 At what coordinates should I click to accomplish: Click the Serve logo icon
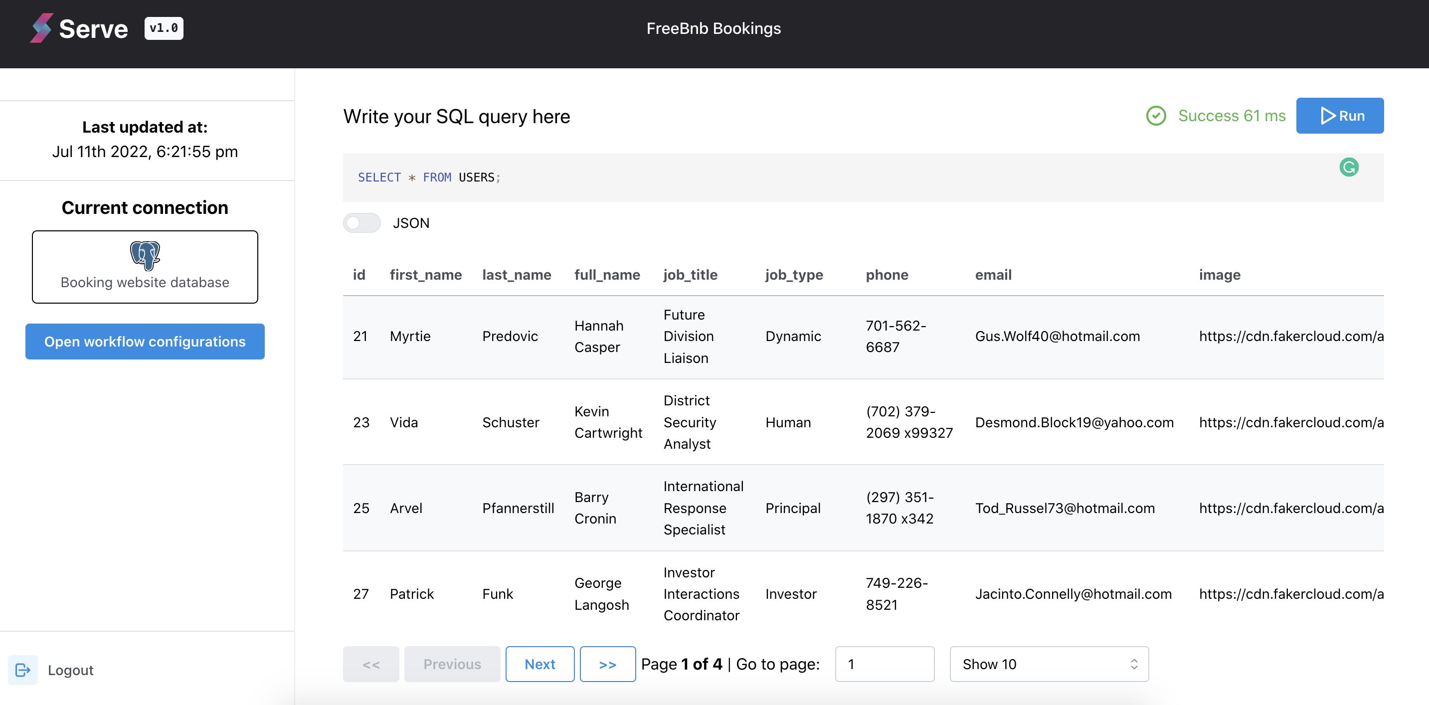pos(41,28)
